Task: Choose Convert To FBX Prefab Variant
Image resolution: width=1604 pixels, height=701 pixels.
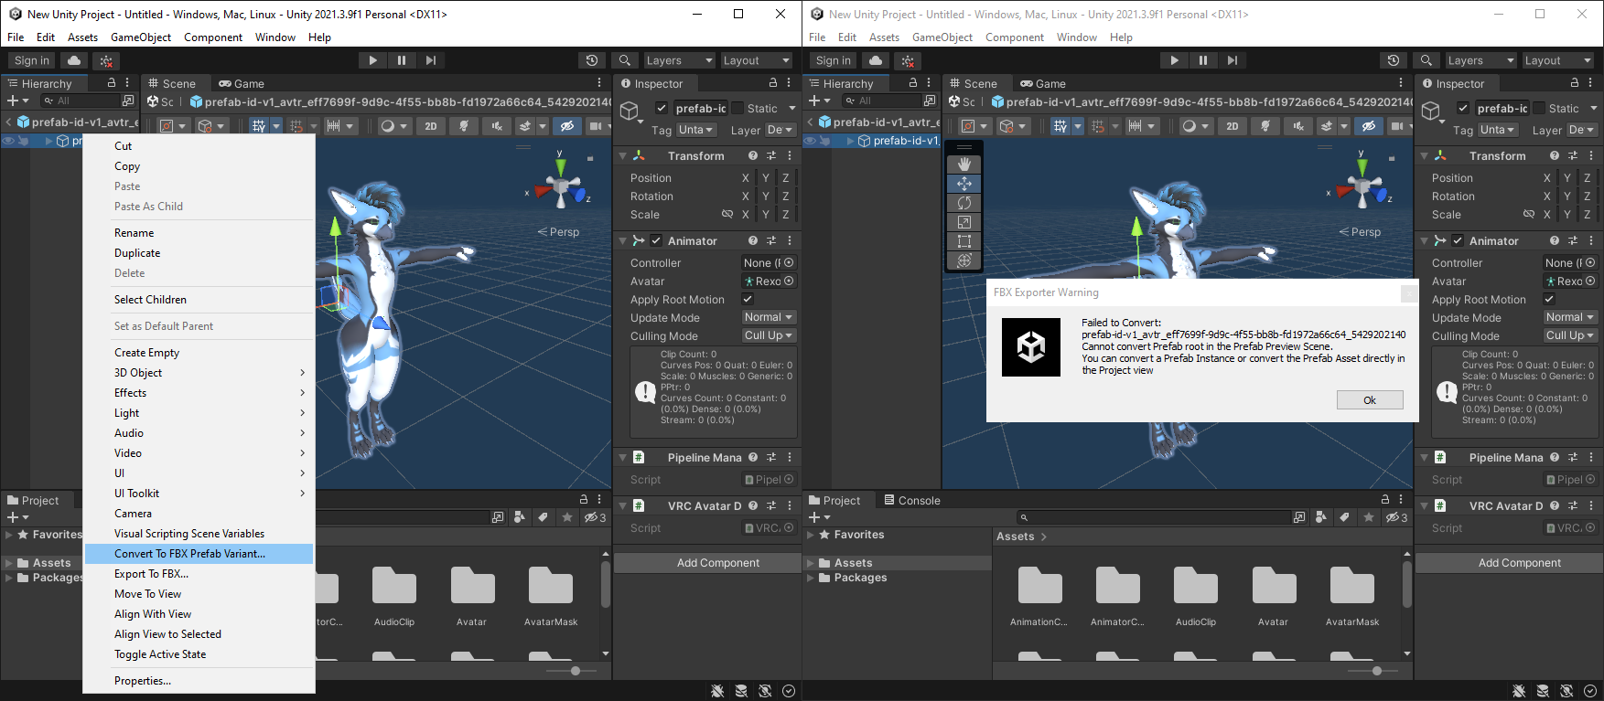Action: (199, 553)
